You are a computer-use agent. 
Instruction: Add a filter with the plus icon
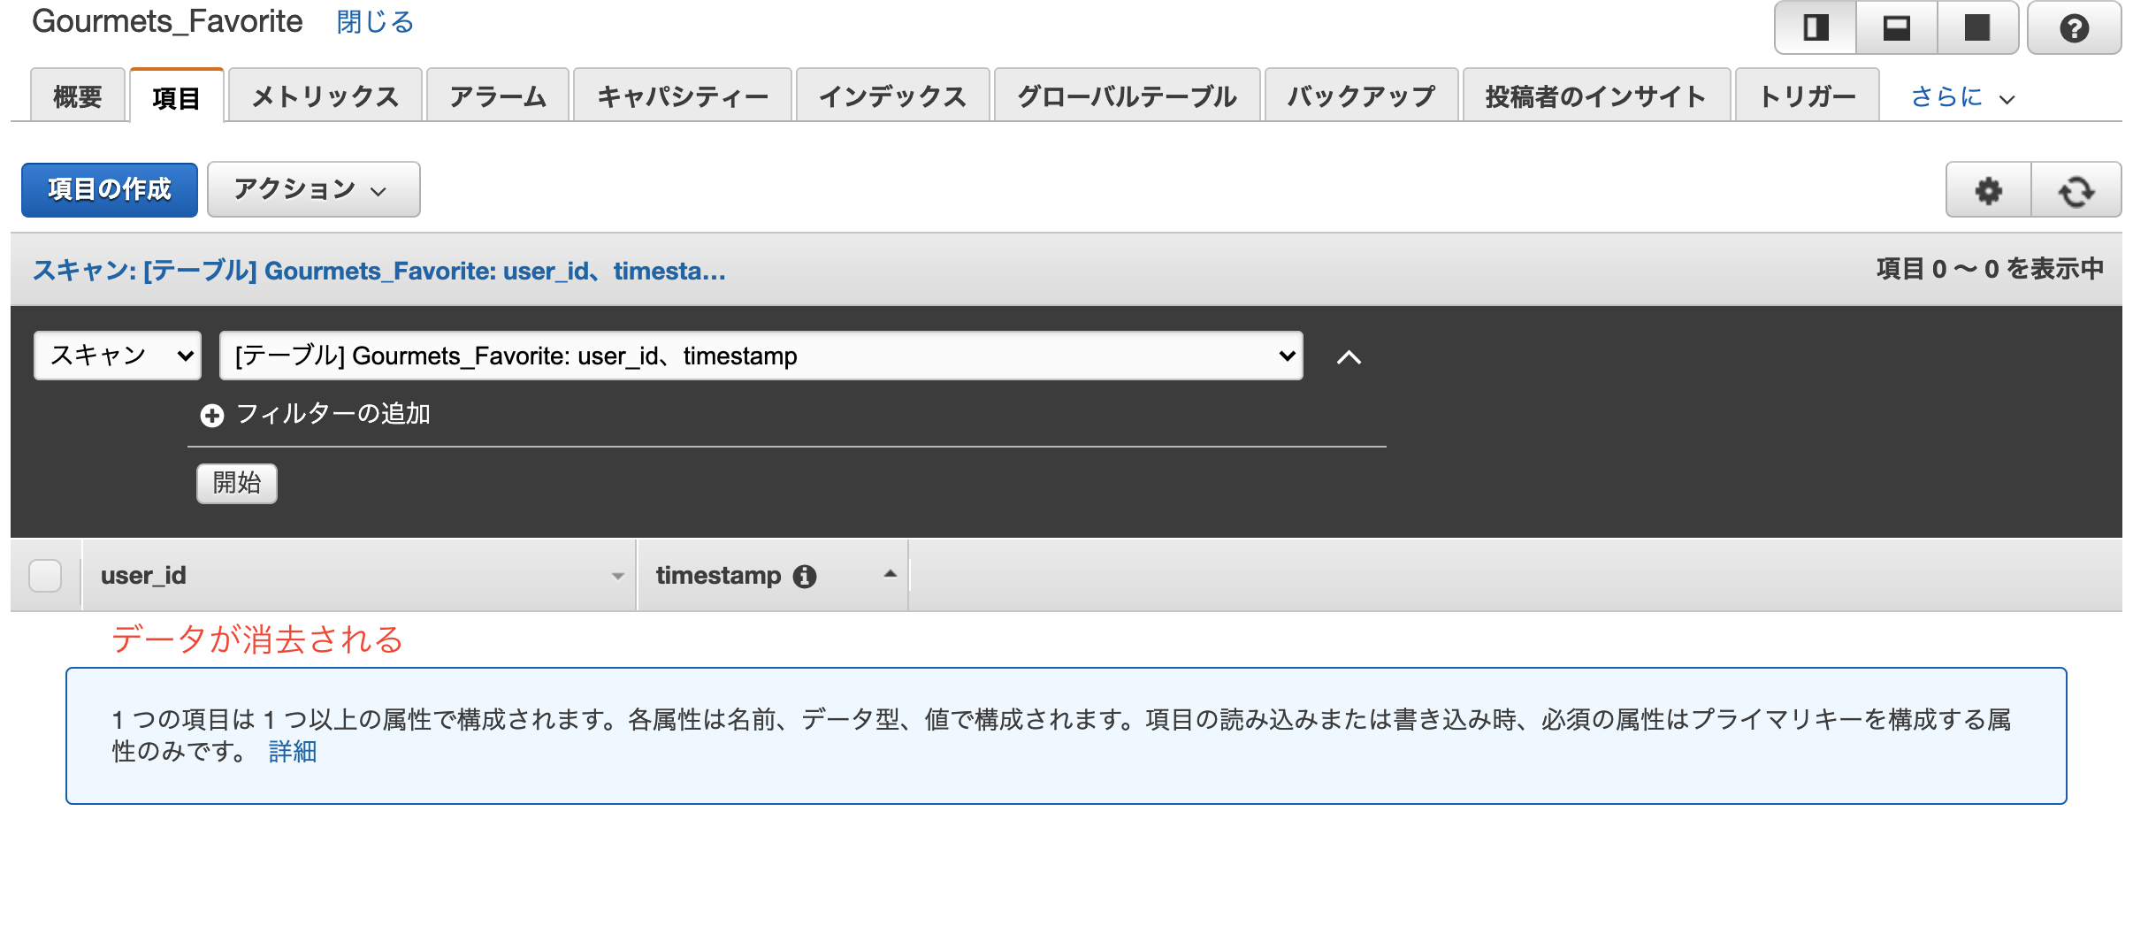click(x=211, y=414)
